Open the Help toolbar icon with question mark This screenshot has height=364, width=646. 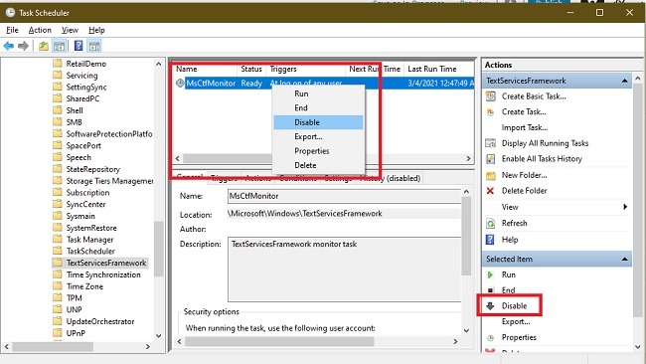coord(79,46)
